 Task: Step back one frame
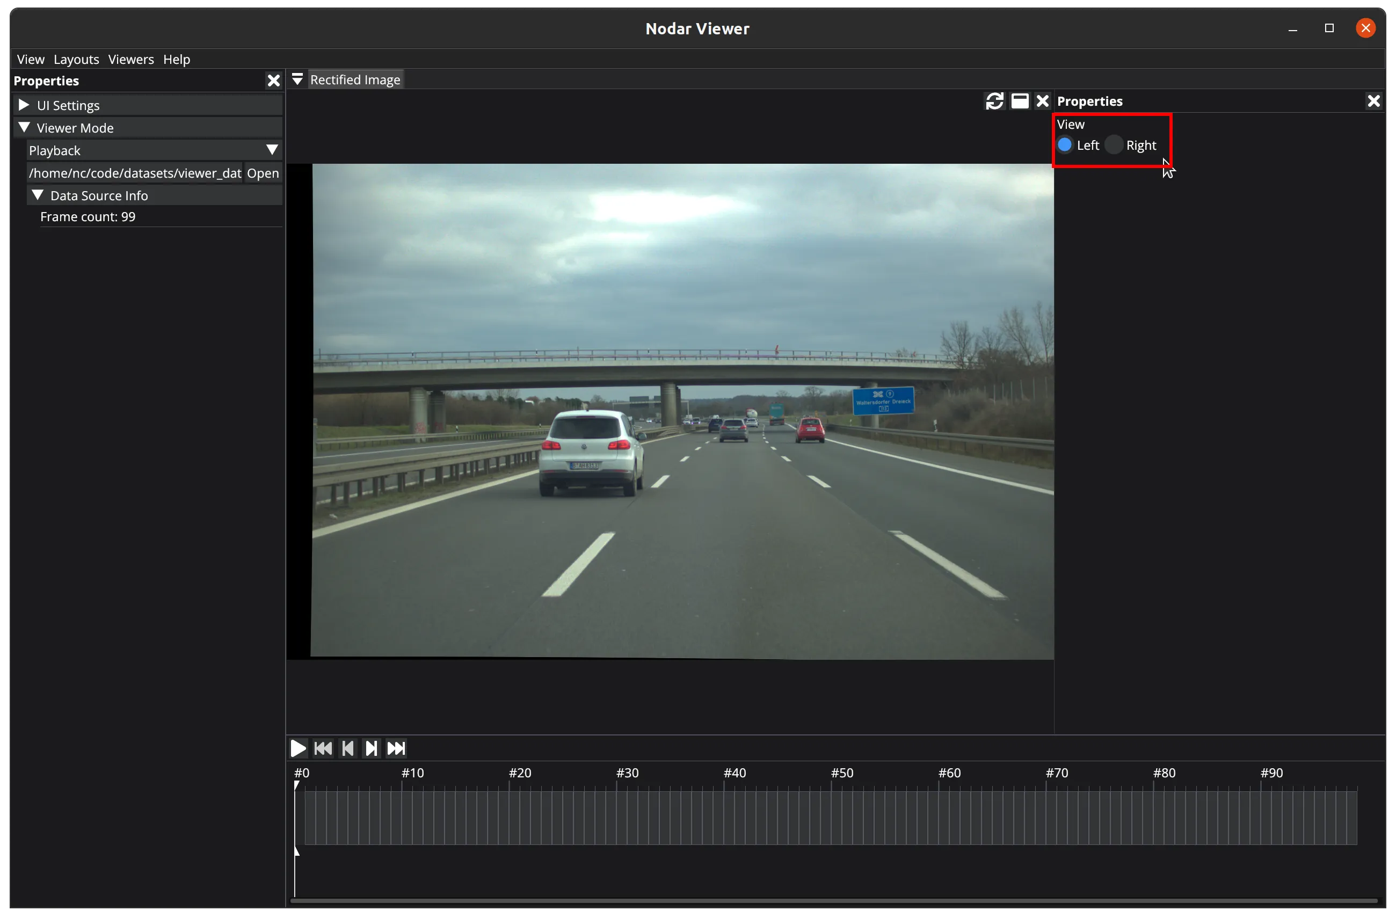(x=347, y=748)
